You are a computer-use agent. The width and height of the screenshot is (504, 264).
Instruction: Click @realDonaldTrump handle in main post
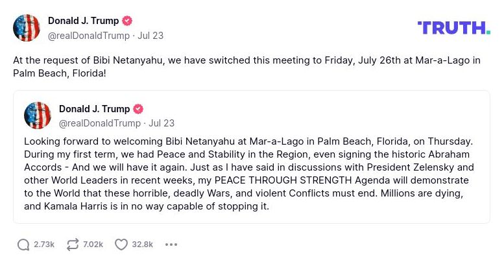click(x=89, y=35)
